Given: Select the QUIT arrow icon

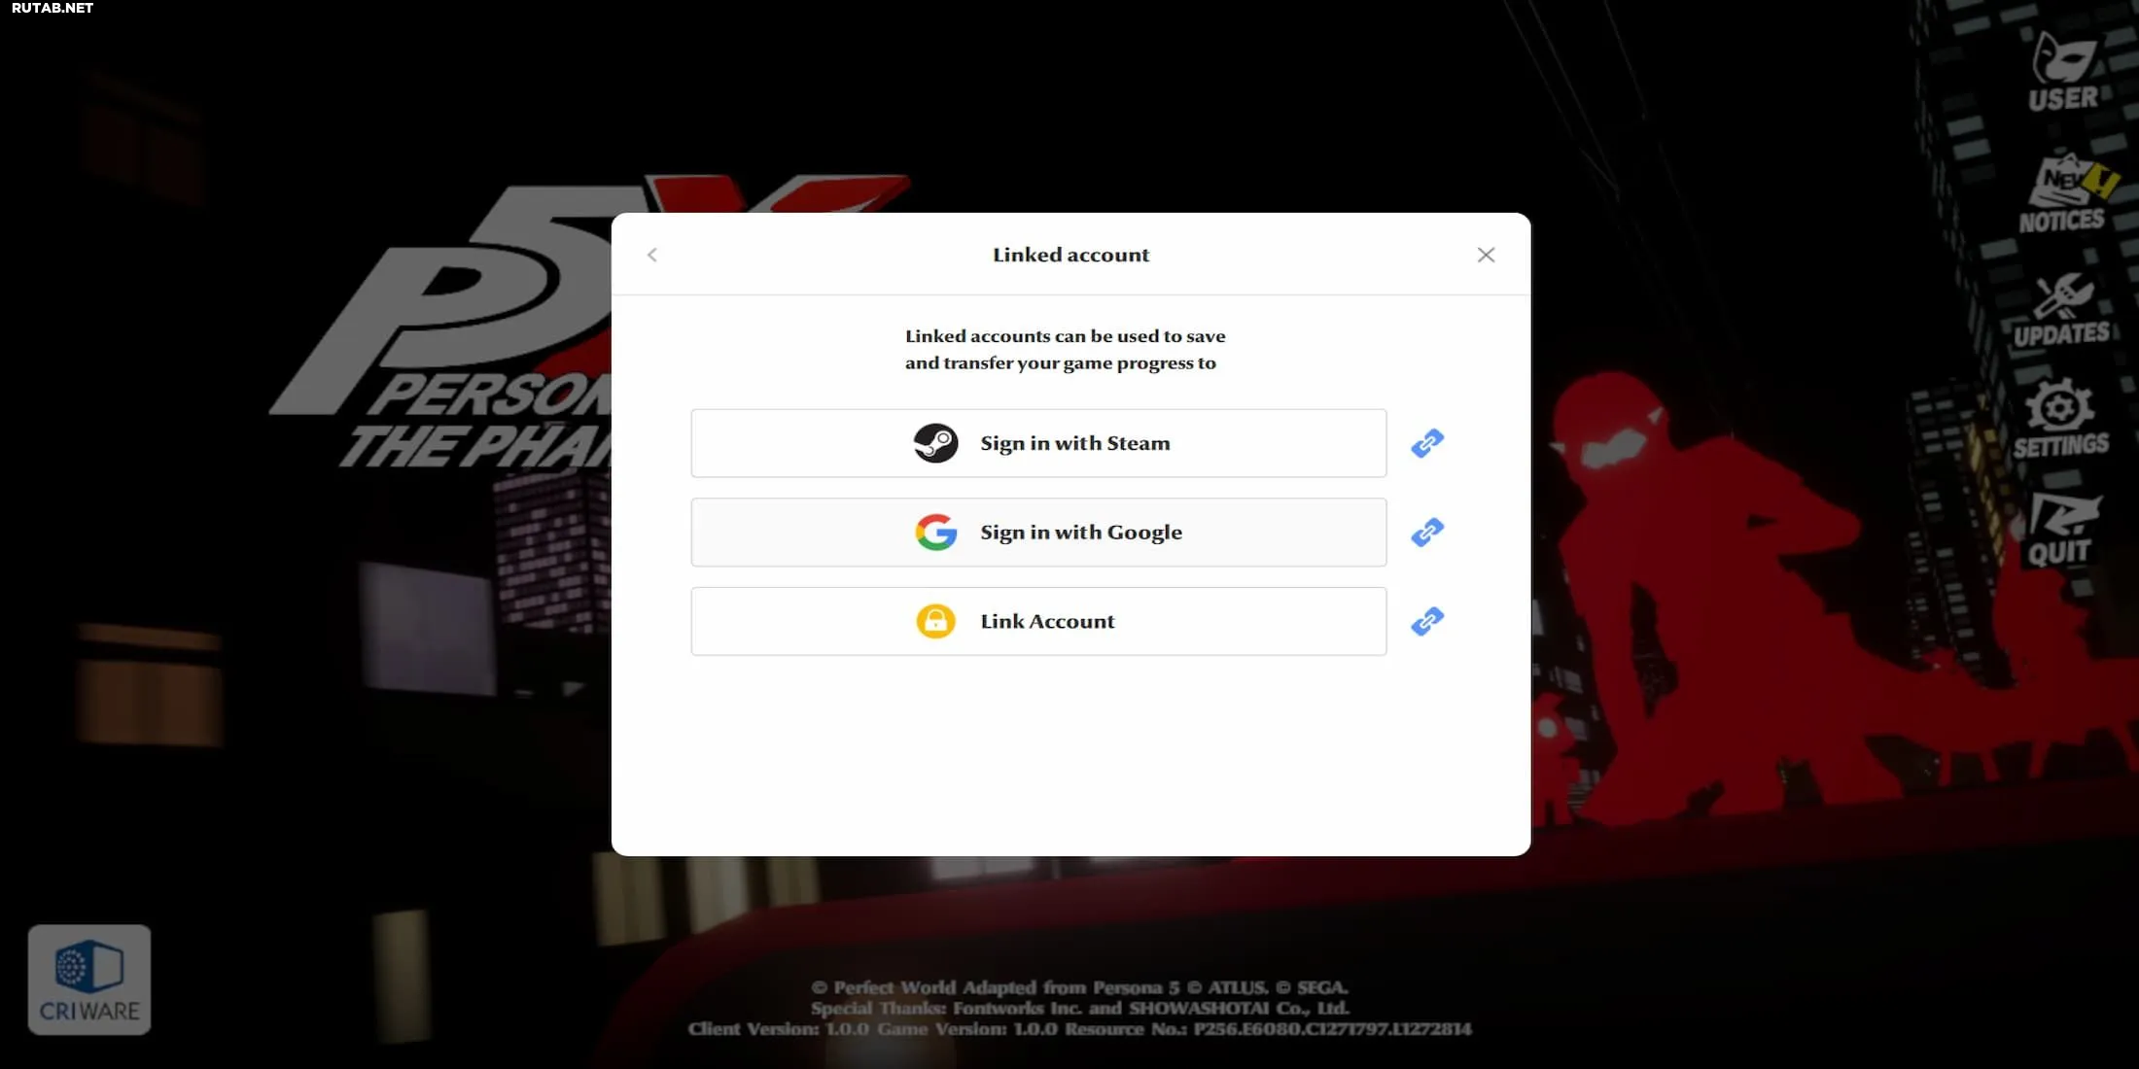Looking at the screenshot, I should coord(2063,530).
